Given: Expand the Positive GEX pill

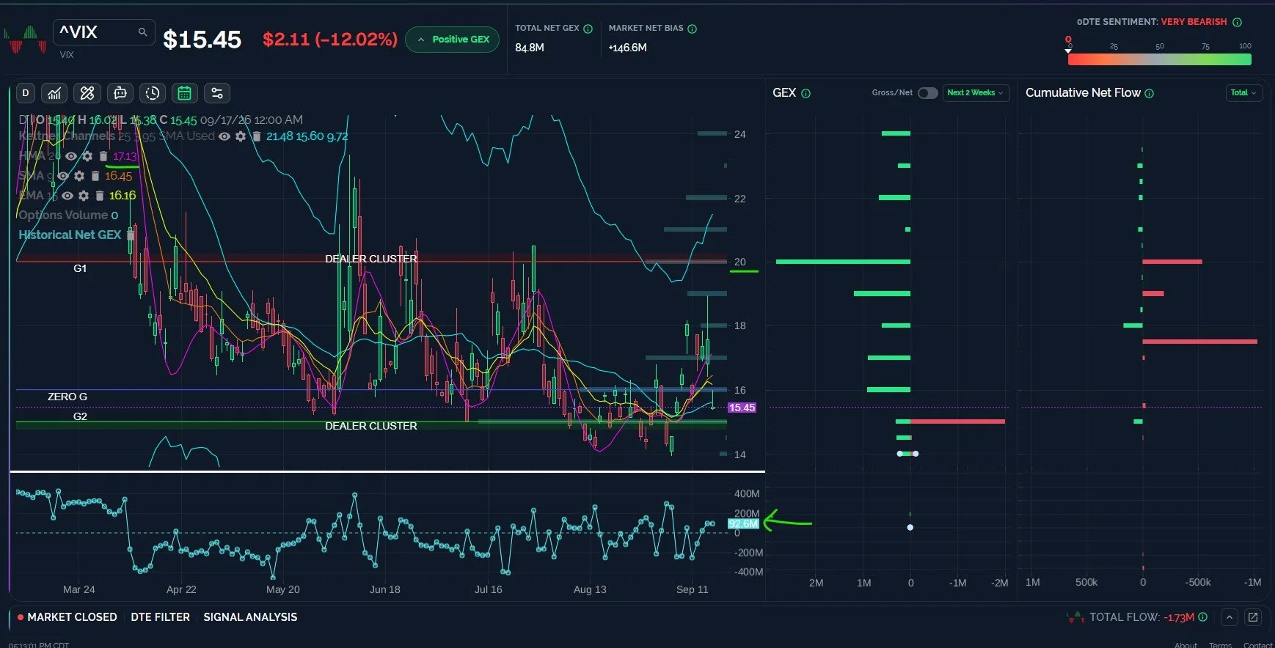Looking at the screenshot, I should click(452, 40).
